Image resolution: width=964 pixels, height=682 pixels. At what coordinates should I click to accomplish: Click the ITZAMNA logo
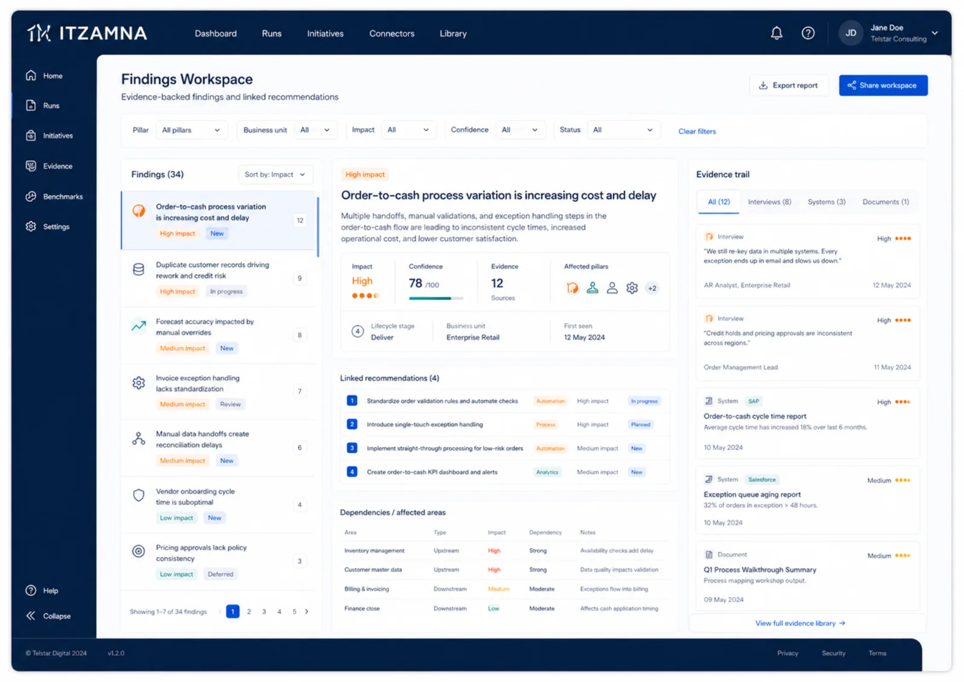(x=87, y=33)
